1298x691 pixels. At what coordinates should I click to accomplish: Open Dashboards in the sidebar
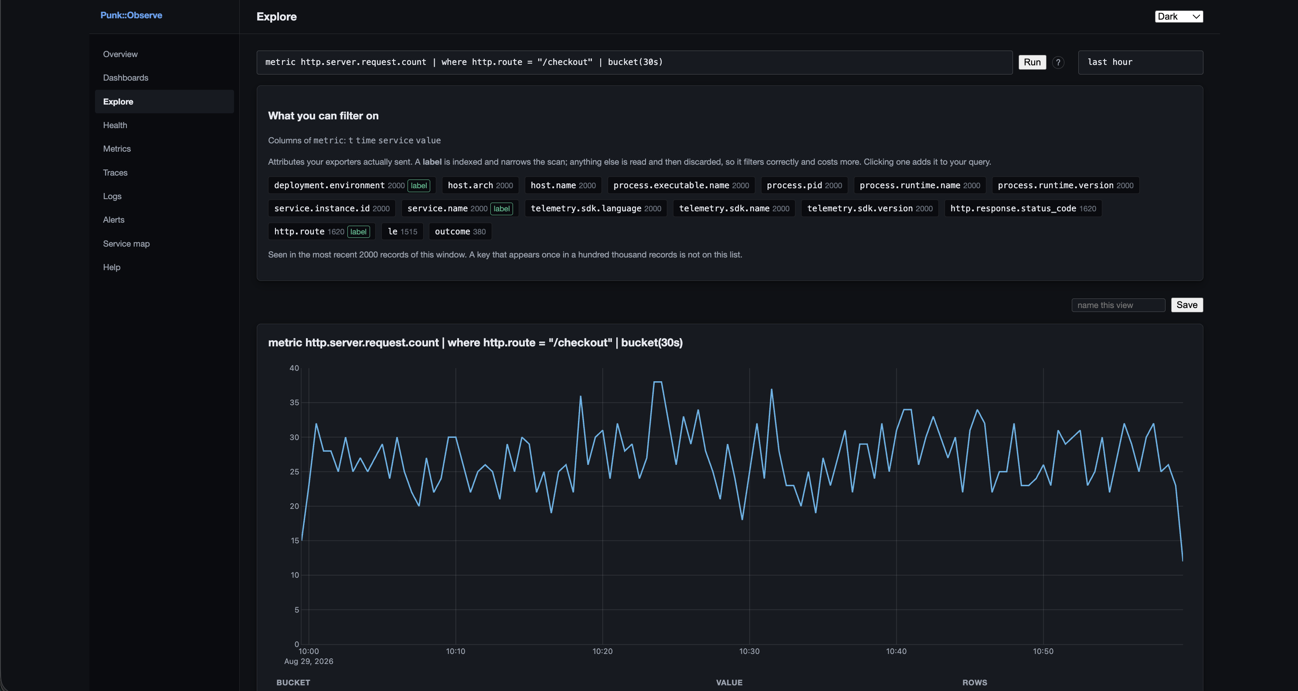coord(164,78)
